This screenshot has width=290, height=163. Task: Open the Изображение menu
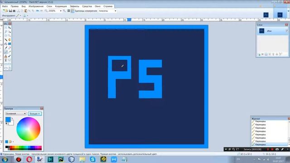click(36, 6)
